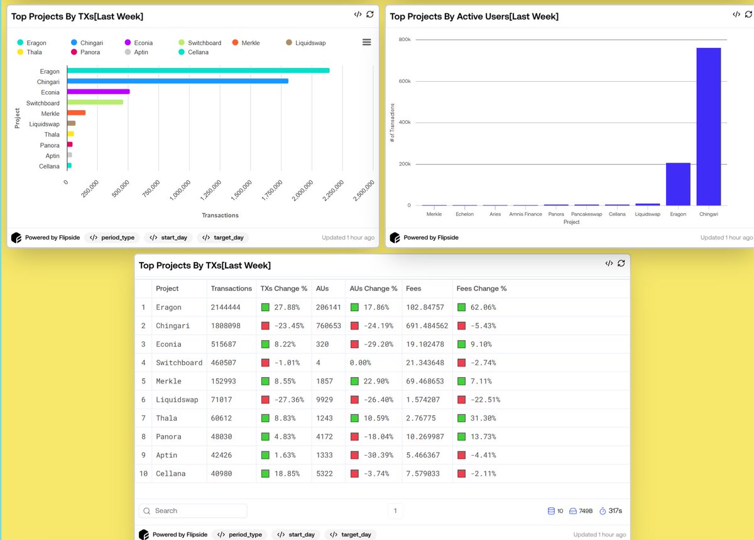754x540 pixels.
Task: Click the Merkle bar in TXs bar chart
Action: point(77,113)
